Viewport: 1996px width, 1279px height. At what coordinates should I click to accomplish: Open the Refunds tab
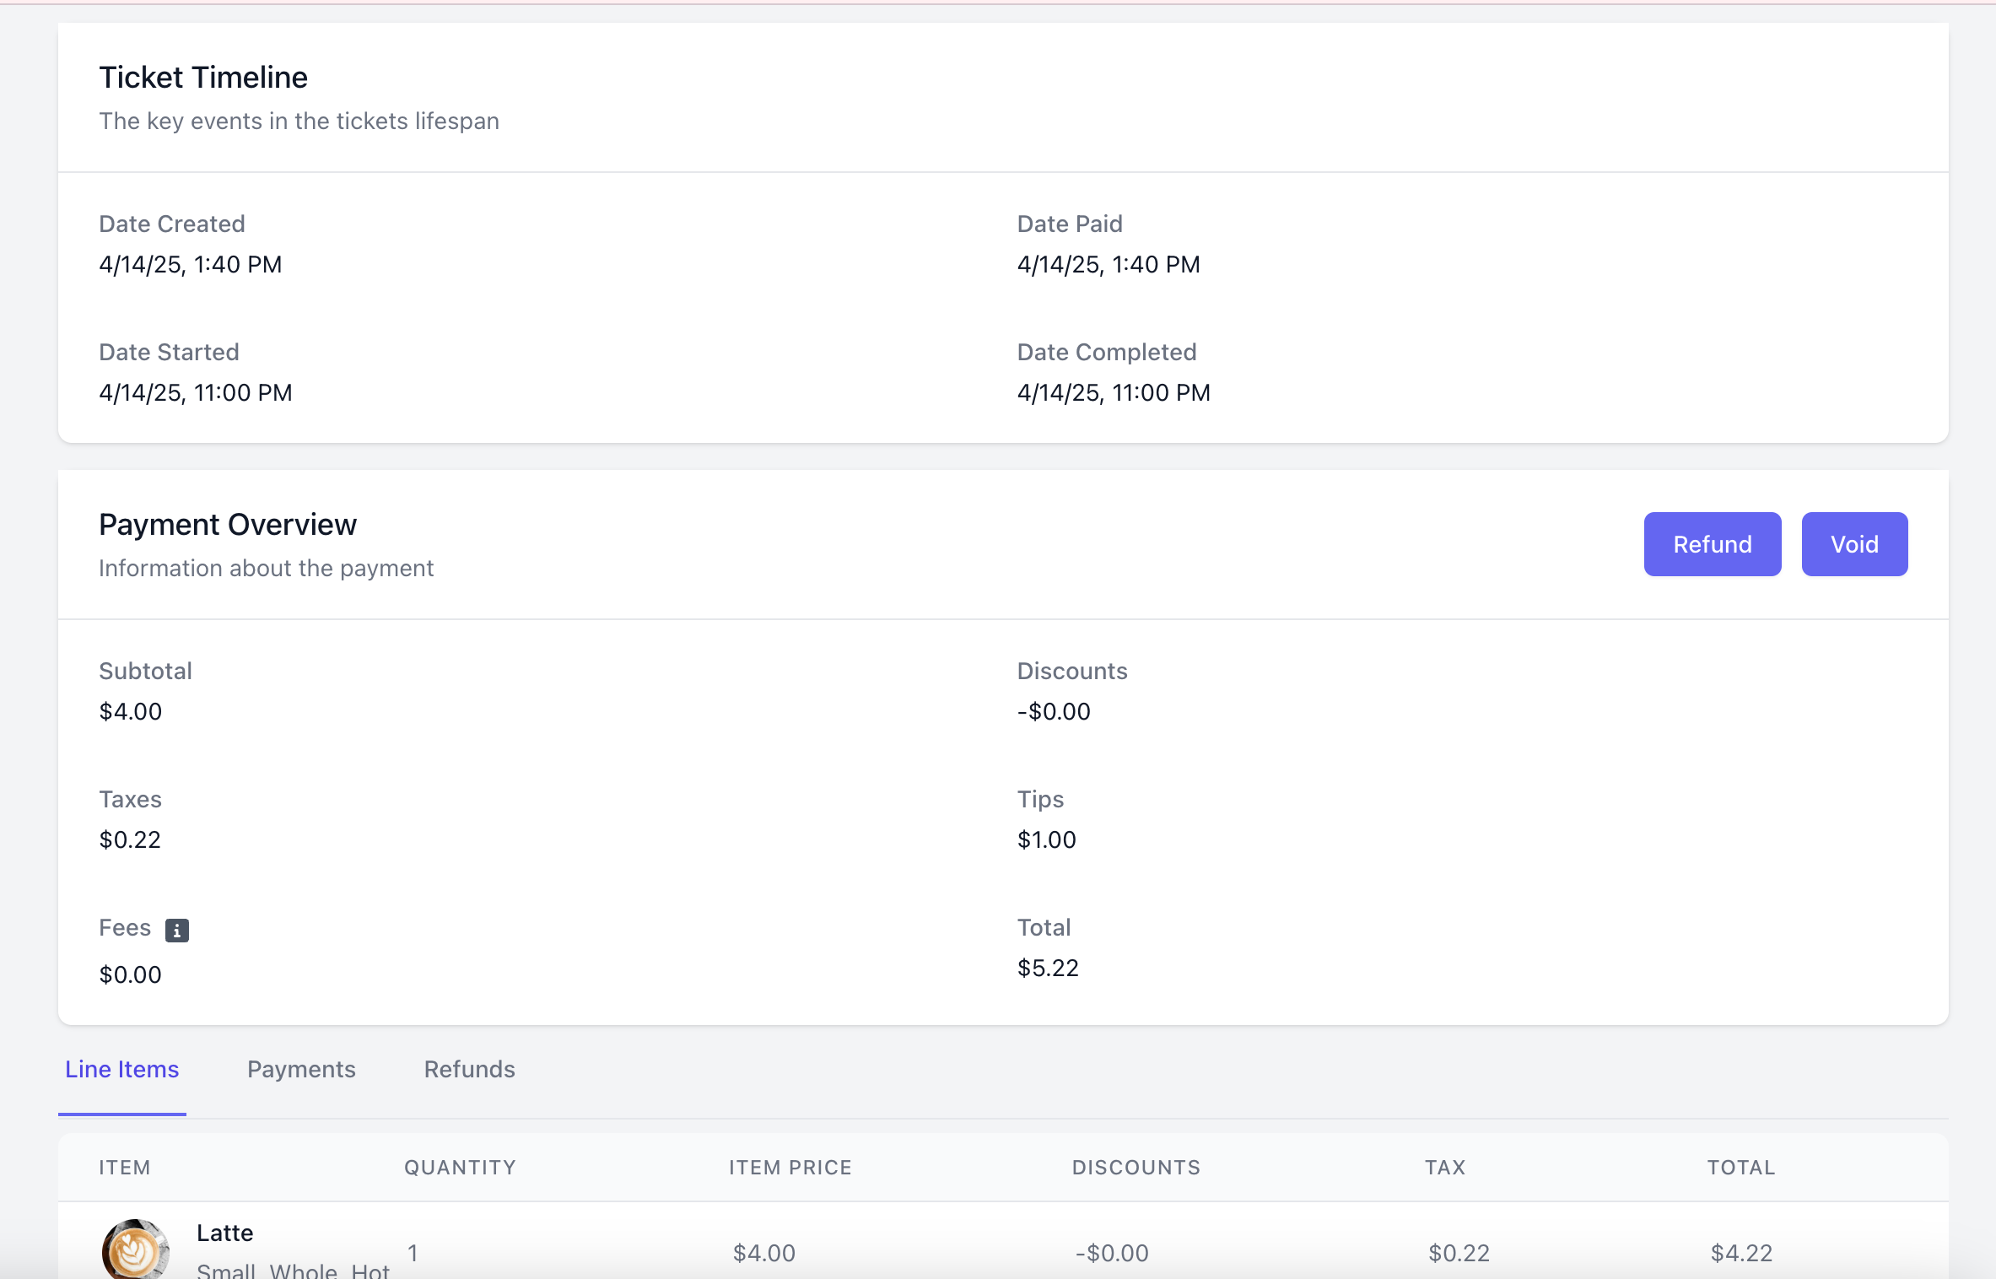[469, 1069]
